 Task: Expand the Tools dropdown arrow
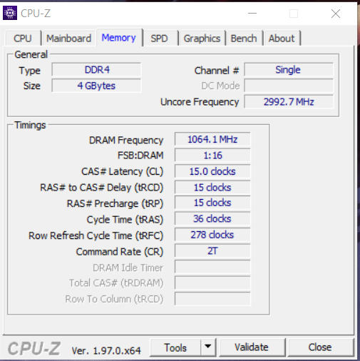[x=208, y=347]
